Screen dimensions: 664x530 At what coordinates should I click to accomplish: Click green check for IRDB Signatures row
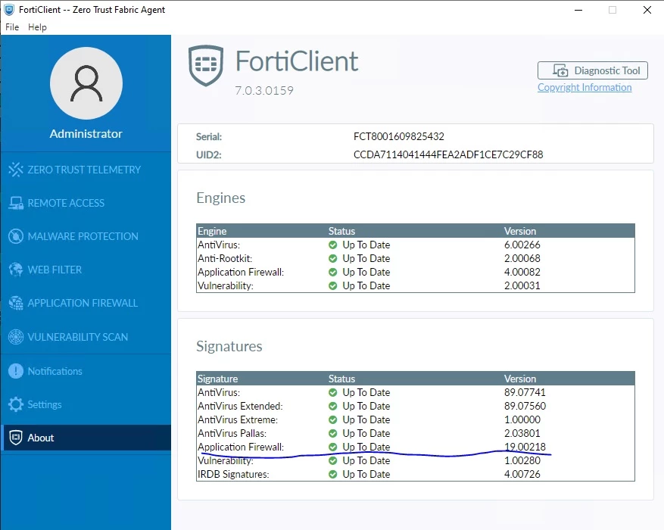[333, 474]
